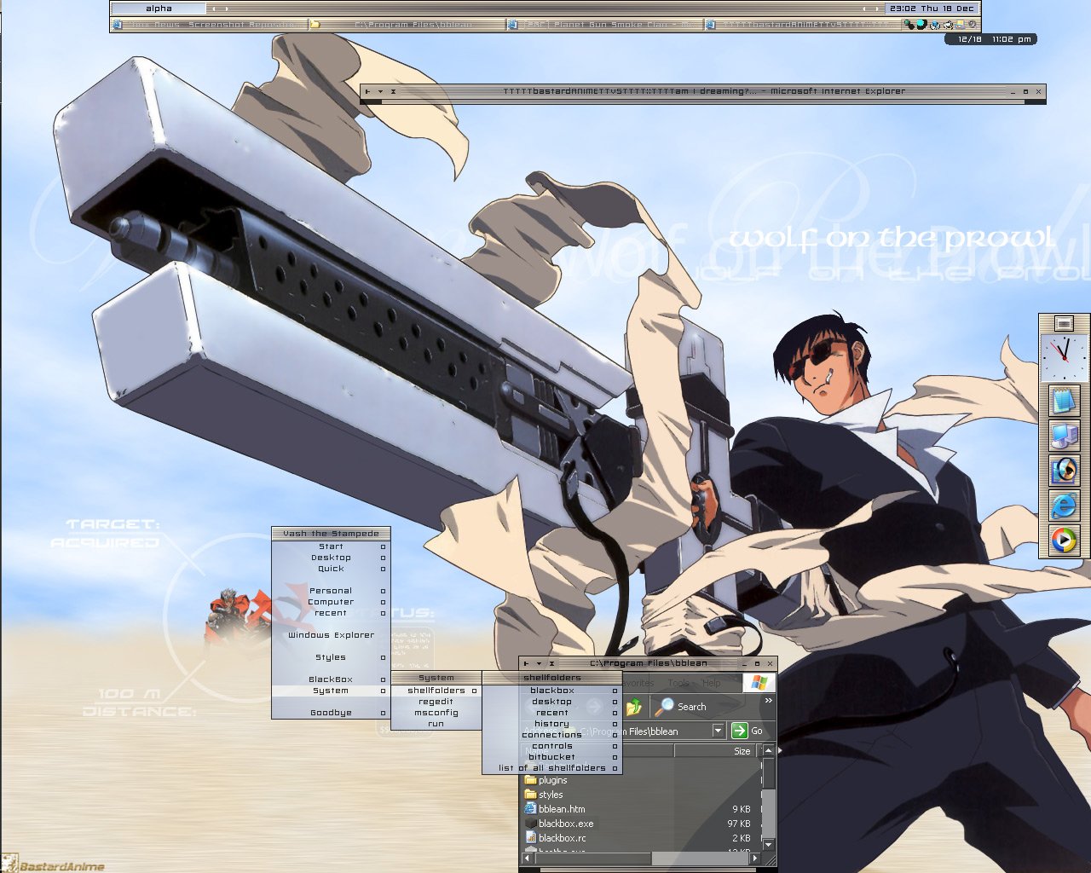Expand the Goodbye submenu in Vash menu
This screenshot has width=1091, height=873.
click(x=331, y=713)
